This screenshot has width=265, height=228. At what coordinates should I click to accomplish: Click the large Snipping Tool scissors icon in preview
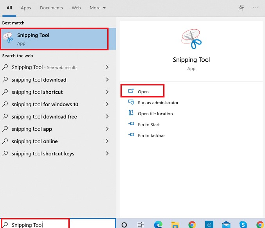pyautogui.click(x=191, y=39)
